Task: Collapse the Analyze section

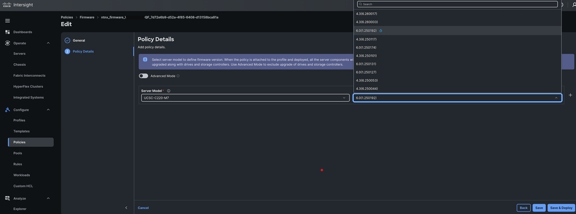Action: (48, 198)
